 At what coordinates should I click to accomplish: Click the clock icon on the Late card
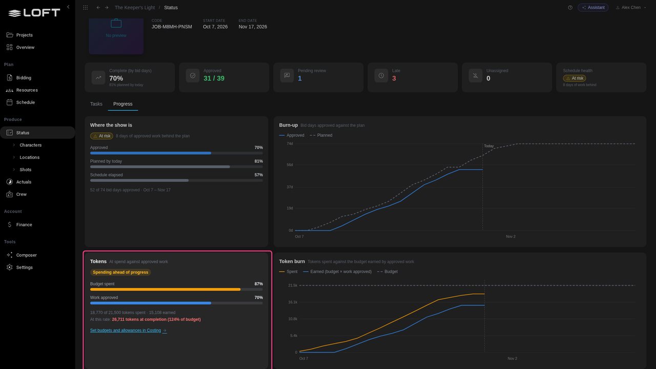pos(381,76)
